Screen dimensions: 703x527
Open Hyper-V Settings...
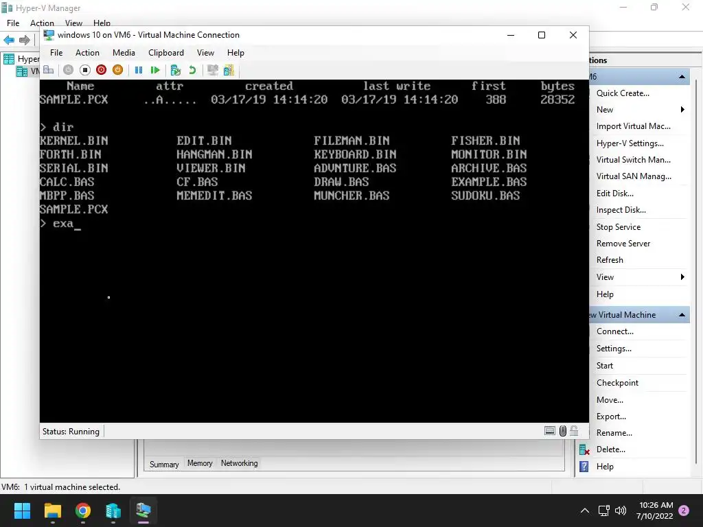pos(630,143)
